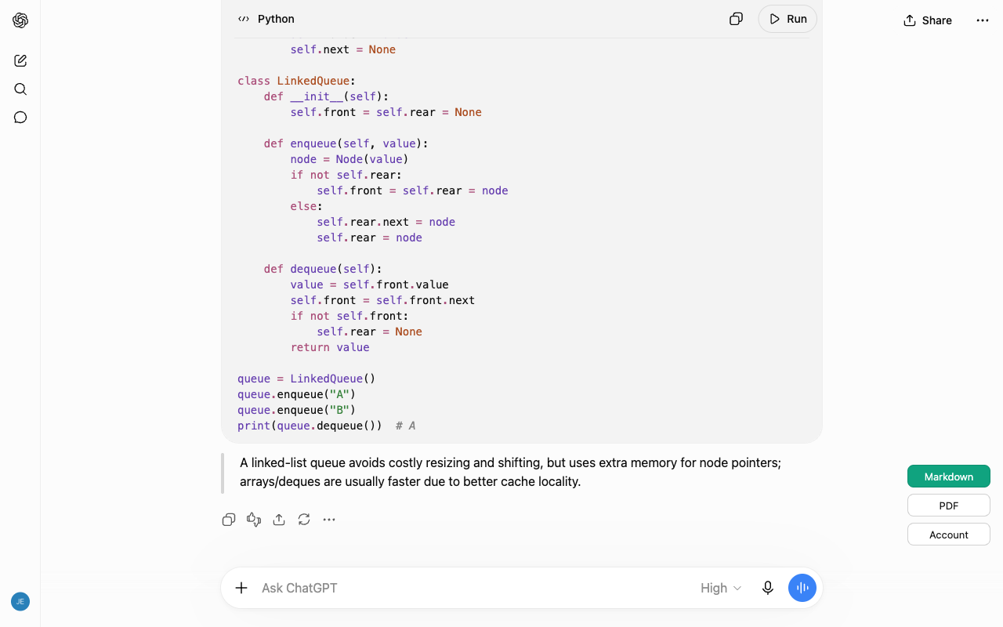The height and width of the screenshot is (627, 1003).
Task: Open the JE profile avatar
Action: pos(20,601)
